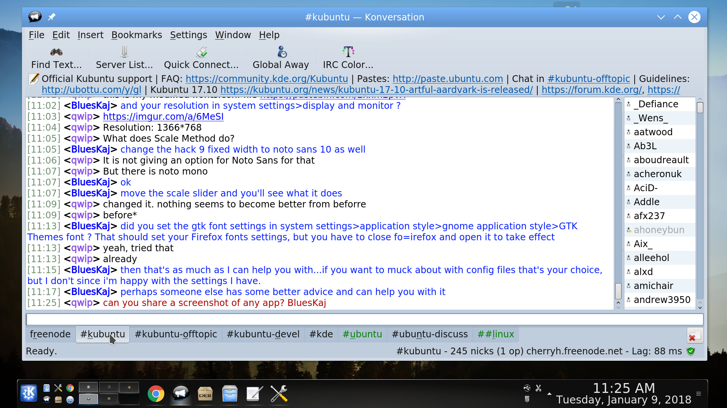Viewport: 727px width, 408px height.
Task: Switch to pager desktop containing the Chrome window
Action: (x=129, y=387)
